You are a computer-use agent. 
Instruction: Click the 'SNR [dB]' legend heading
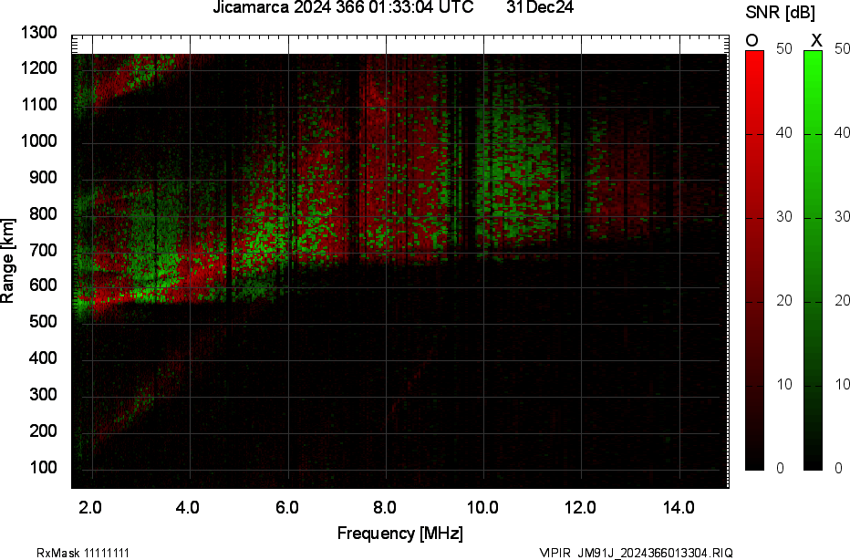coord(780,13)
